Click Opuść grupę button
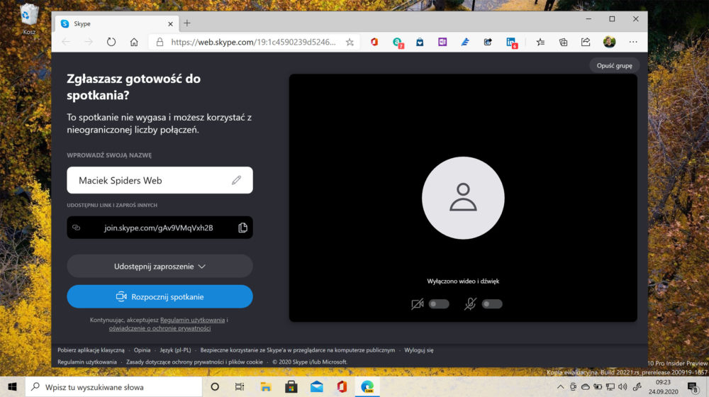This screenshot has height=397, width=709. click(614, 65)
